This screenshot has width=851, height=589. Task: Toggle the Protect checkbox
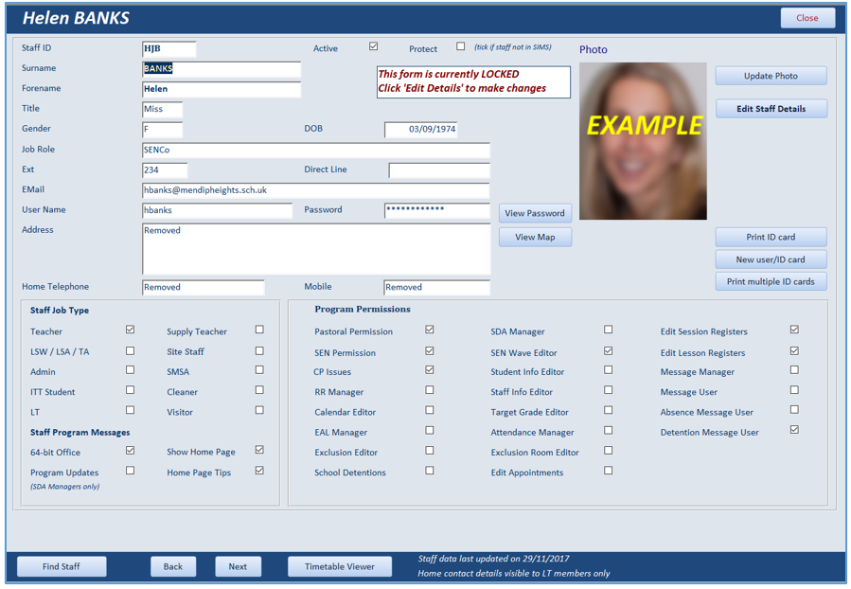(x=461, y=46)
